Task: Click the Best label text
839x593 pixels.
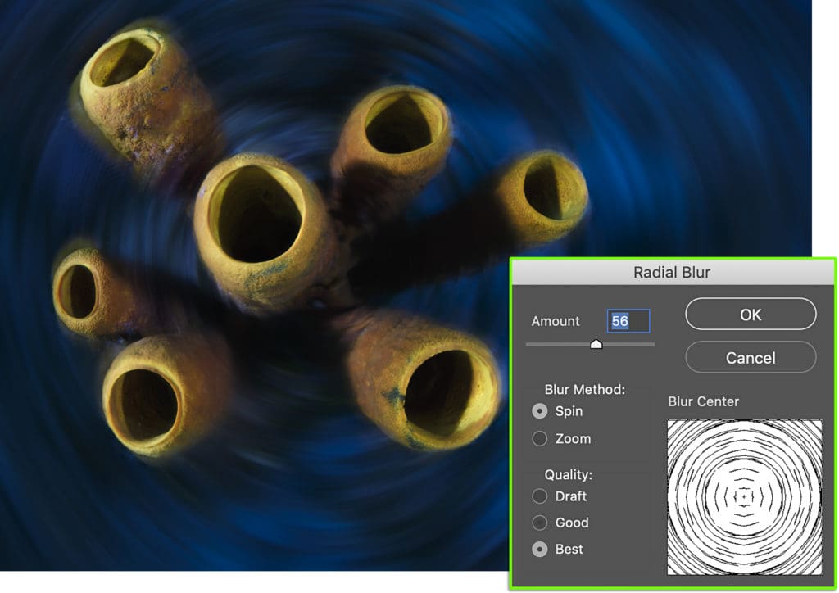Action: click(x=569, y=549)
